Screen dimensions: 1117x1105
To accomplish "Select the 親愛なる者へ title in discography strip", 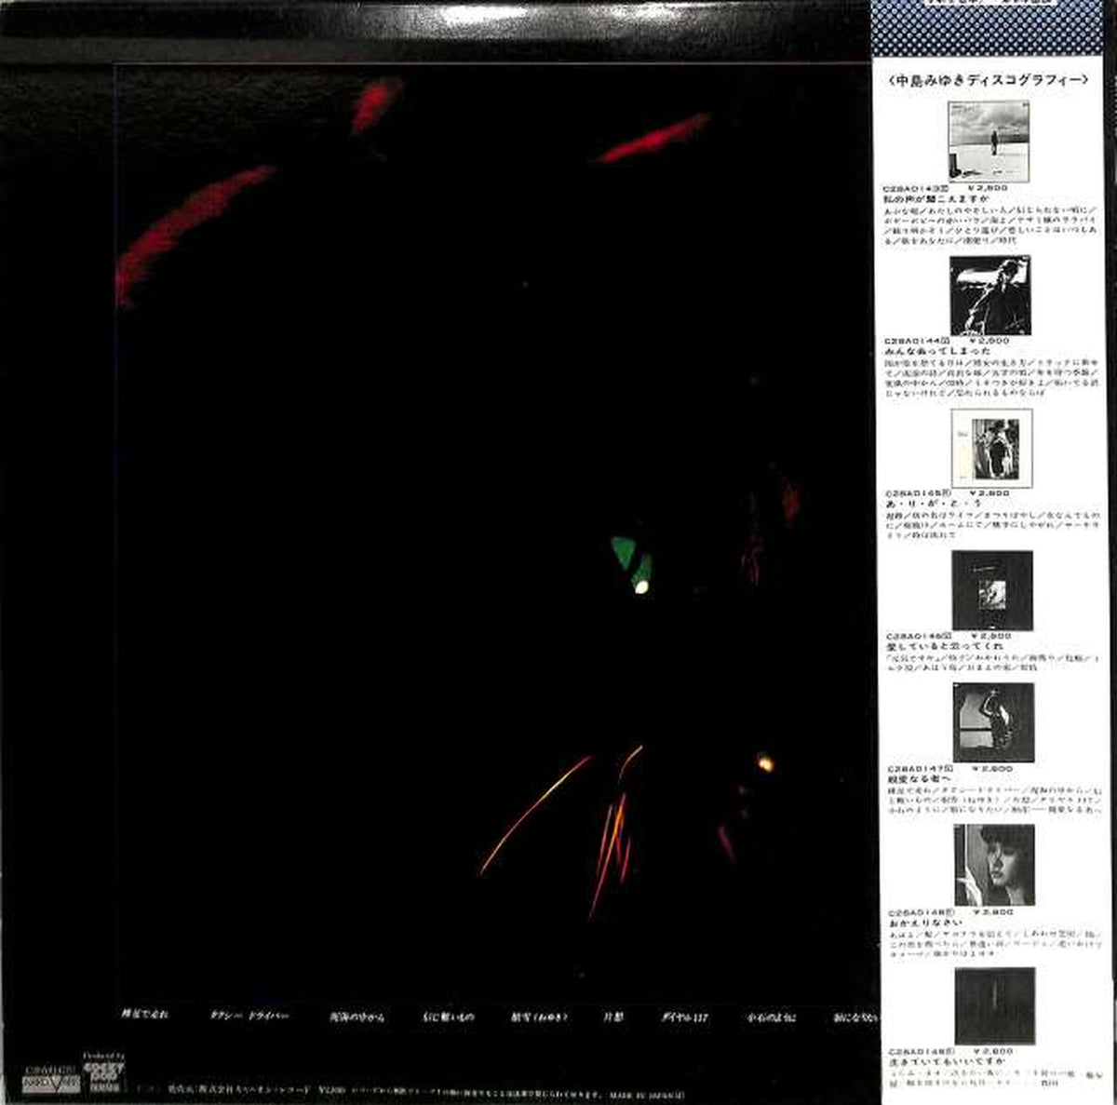I will pos(918,778).
